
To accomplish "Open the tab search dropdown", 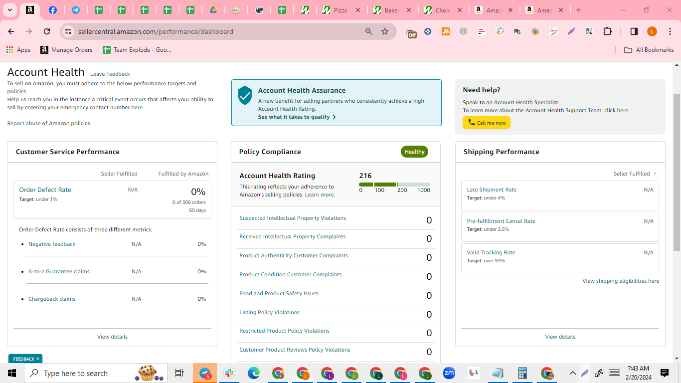I will 10,10.
